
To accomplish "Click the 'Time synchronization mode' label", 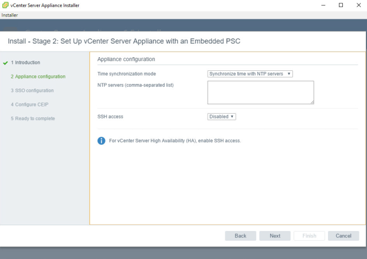I will tap(127, 74).
